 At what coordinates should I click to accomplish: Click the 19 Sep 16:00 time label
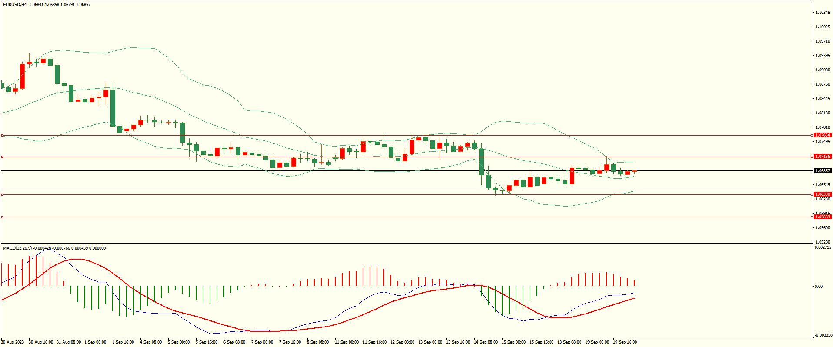coord(625,342)
